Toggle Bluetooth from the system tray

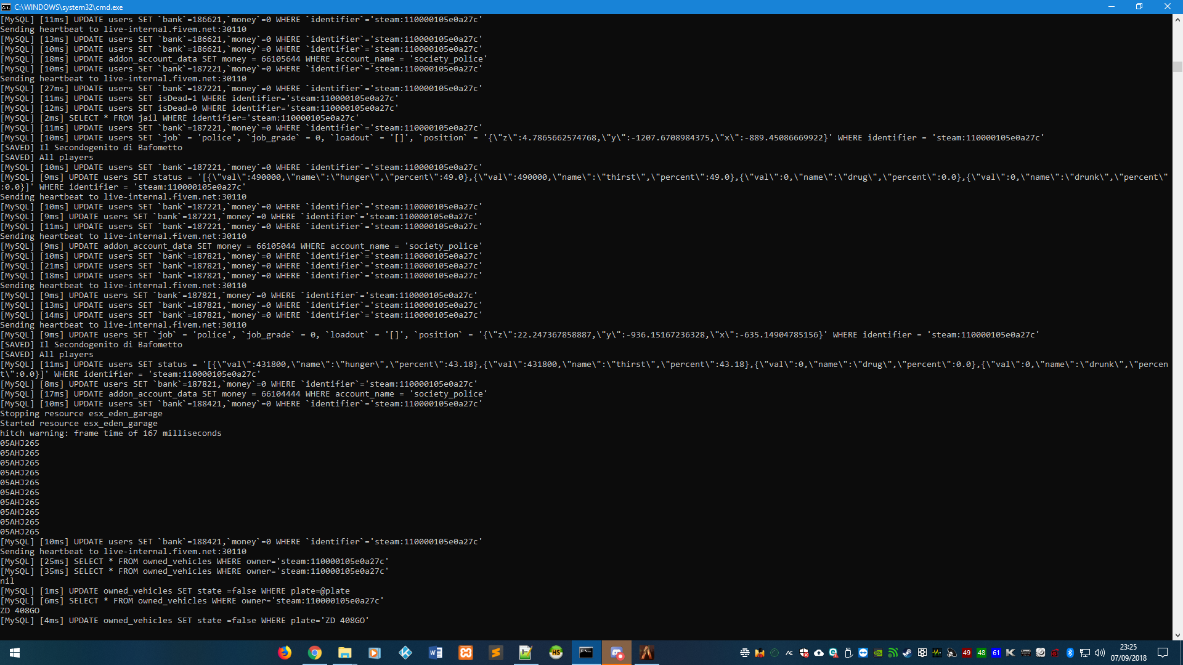(1070, 653)
